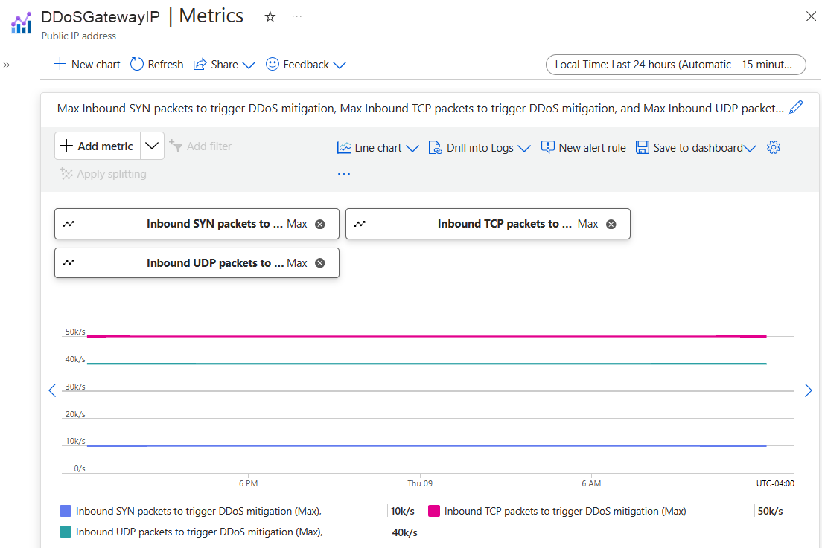Viewport: 822px width, 548px height.
Task: Expand the left sidebar chevrons
Action: (x=7, y=65)
